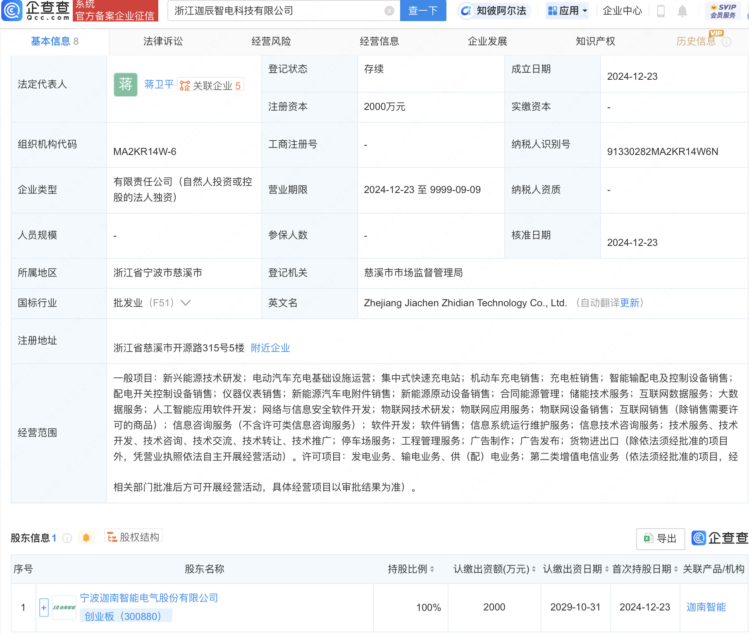
Task: Sort by 认缴出资日期 column
Action: pyautogui.click(x=607, y=569)
